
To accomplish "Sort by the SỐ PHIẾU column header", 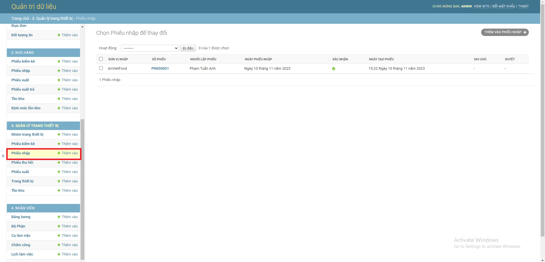I will pos(159,59).
